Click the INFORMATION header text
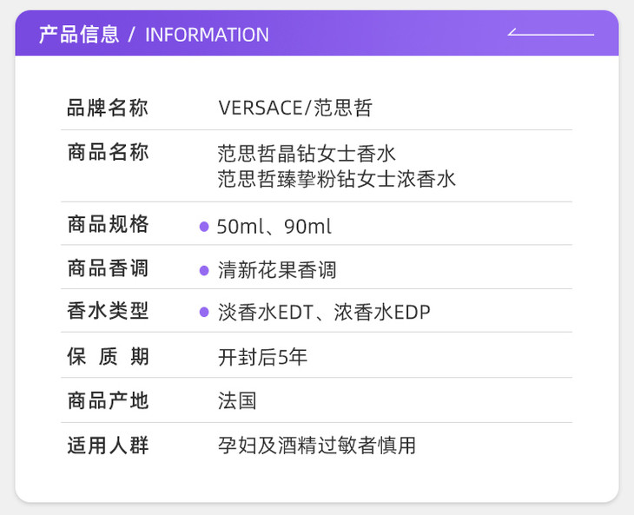This screenshot has height=515, width=634. click(207, 35)
